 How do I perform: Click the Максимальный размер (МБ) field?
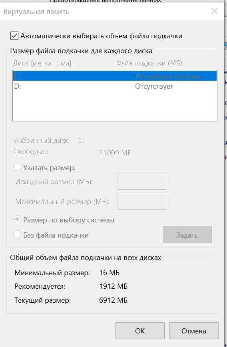pos(142,201)
